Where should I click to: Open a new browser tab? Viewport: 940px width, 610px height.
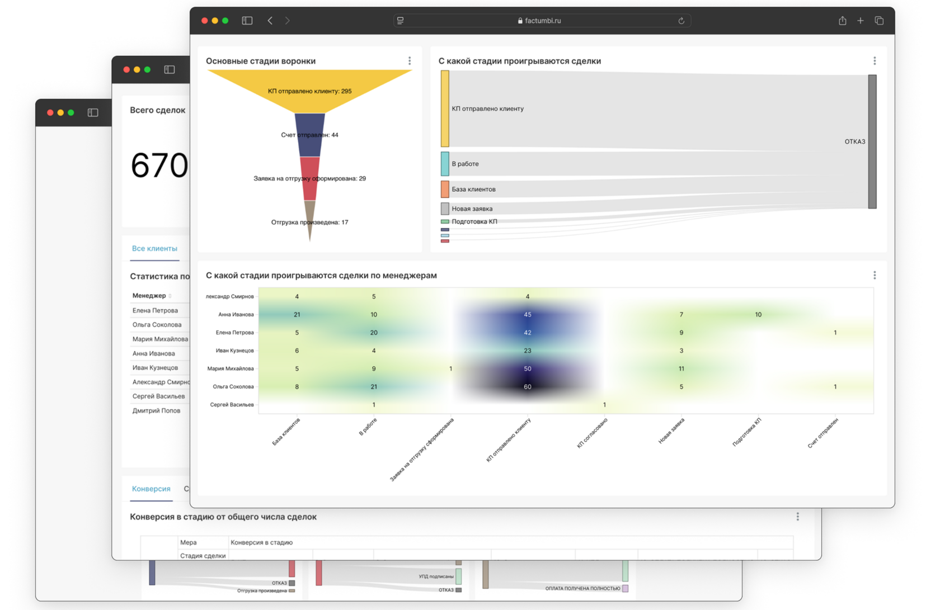point(861,21)
